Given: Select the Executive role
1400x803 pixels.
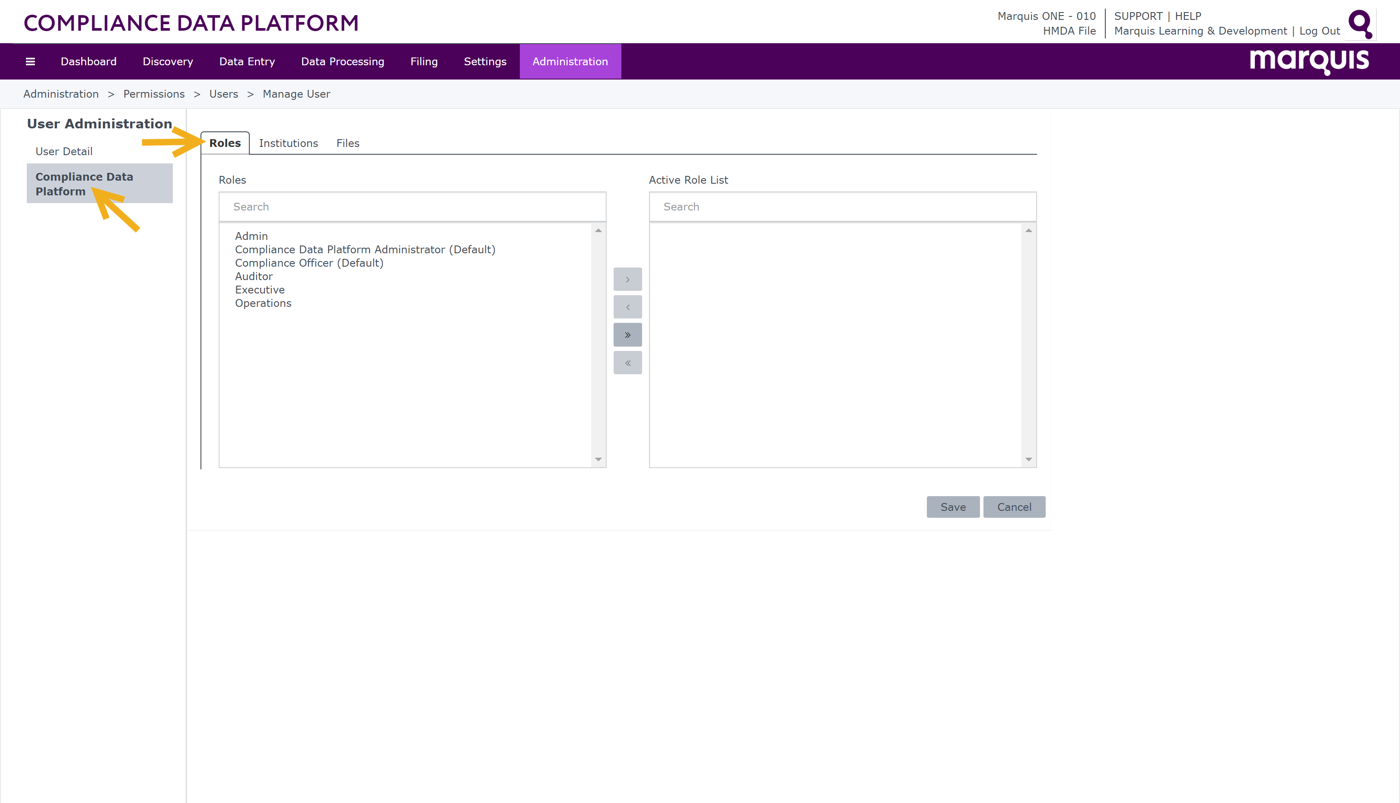Looking at the screenshot, I should 260,290.
